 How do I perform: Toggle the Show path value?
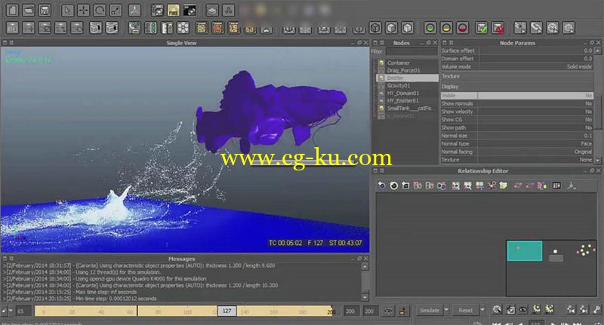pyautogui.click(x=535, y=127)
